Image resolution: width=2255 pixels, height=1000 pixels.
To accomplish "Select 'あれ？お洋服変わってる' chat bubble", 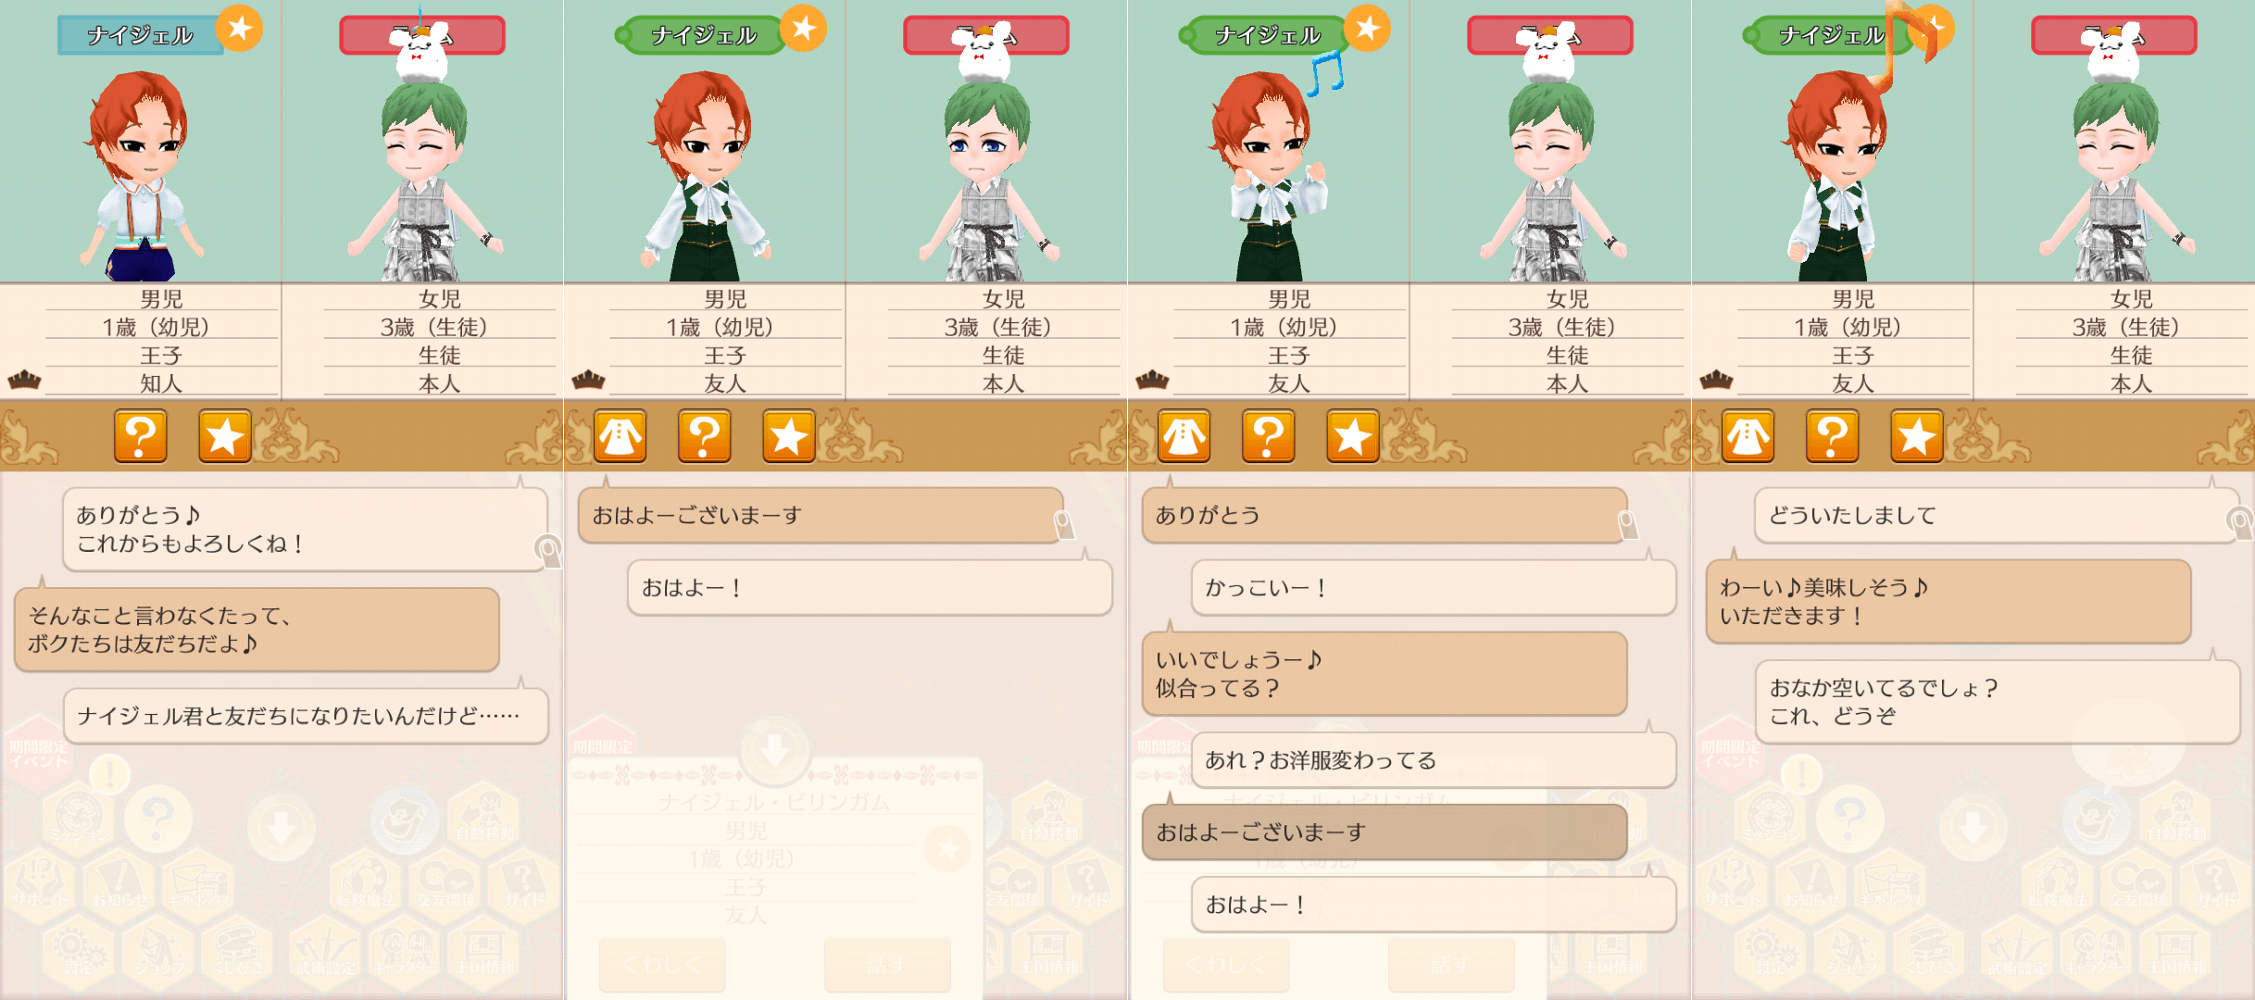I will [x=1434, y=760].
